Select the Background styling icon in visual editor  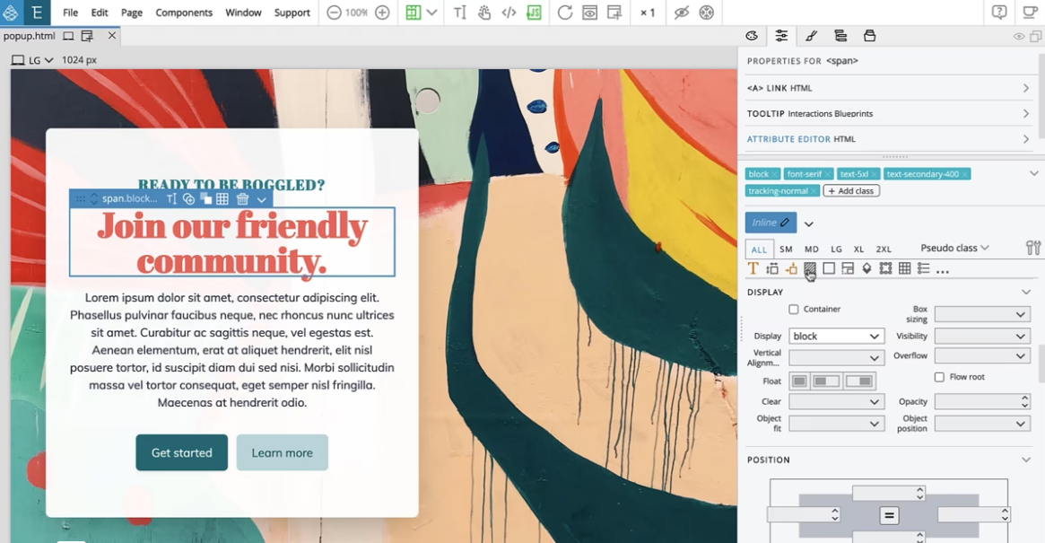pyautogui.click(x=810, y=267)
